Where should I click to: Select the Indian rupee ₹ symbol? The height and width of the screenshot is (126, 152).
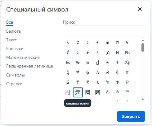88,82
